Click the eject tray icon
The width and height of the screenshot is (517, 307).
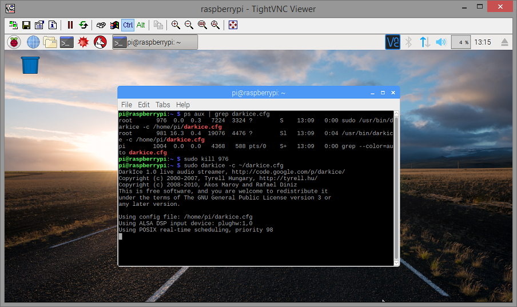504,42
